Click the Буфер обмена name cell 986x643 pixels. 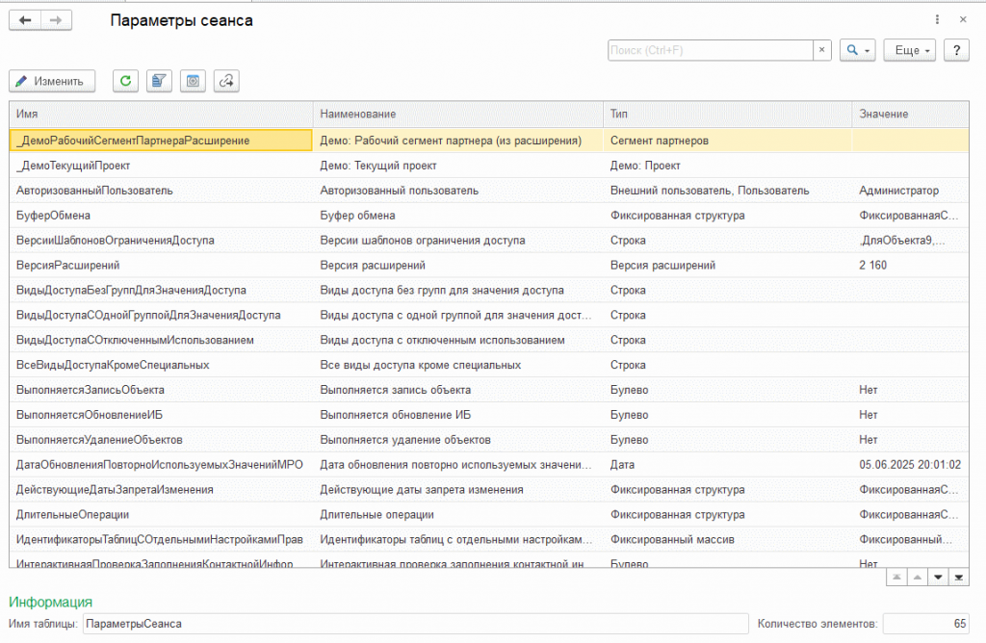tap(457, 215)
